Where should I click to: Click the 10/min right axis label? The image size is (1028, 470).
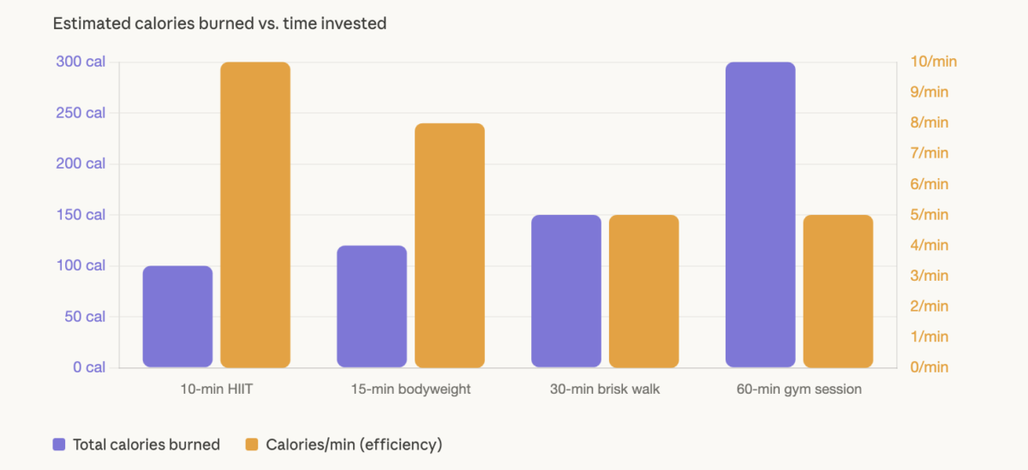pyautogui.click(x=934, y=62)
